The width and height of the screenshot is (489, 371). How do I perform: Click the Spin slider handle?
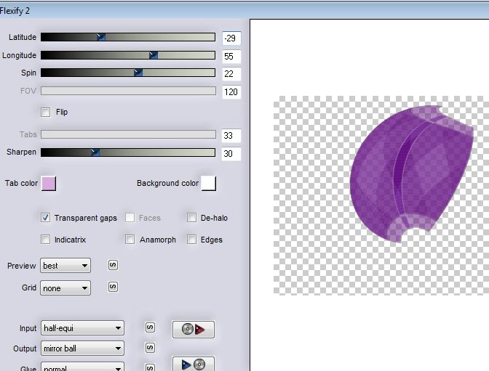tap(138, 73)
